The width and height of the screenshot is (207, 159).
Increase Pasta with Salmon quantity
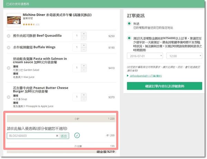[x=84, y=66]
